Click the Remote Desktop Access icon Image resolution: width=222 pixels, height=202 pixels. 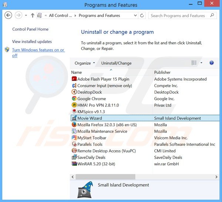[74, 151]
